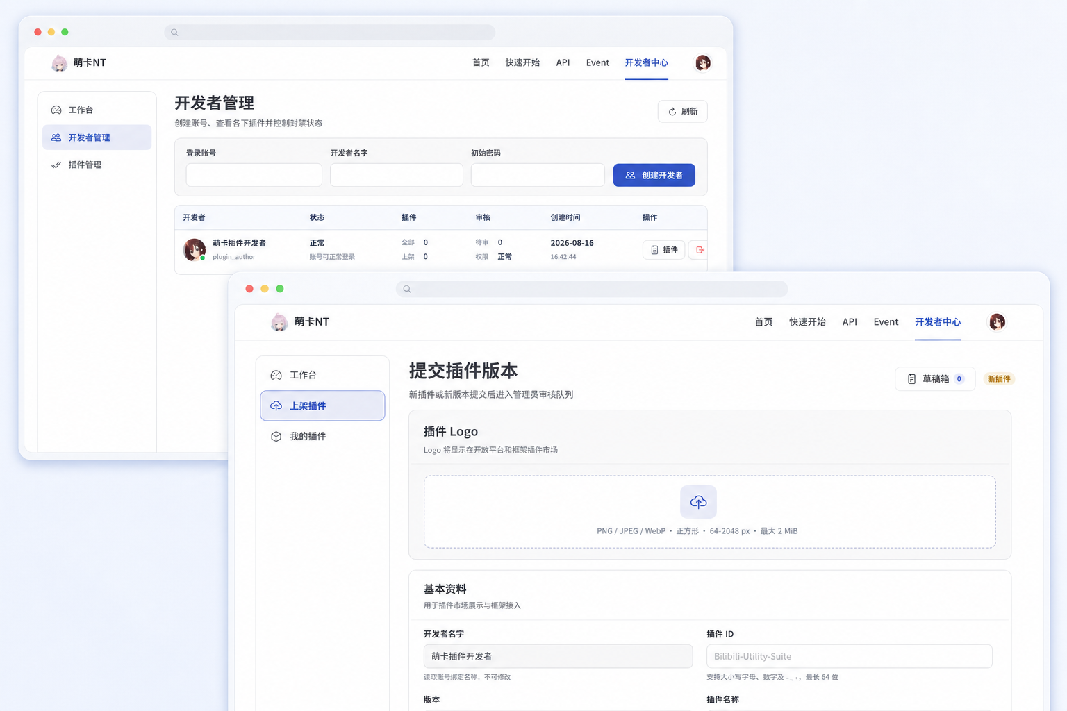
Task: Click the 刷新 refresh button
Action: [683, 112]
